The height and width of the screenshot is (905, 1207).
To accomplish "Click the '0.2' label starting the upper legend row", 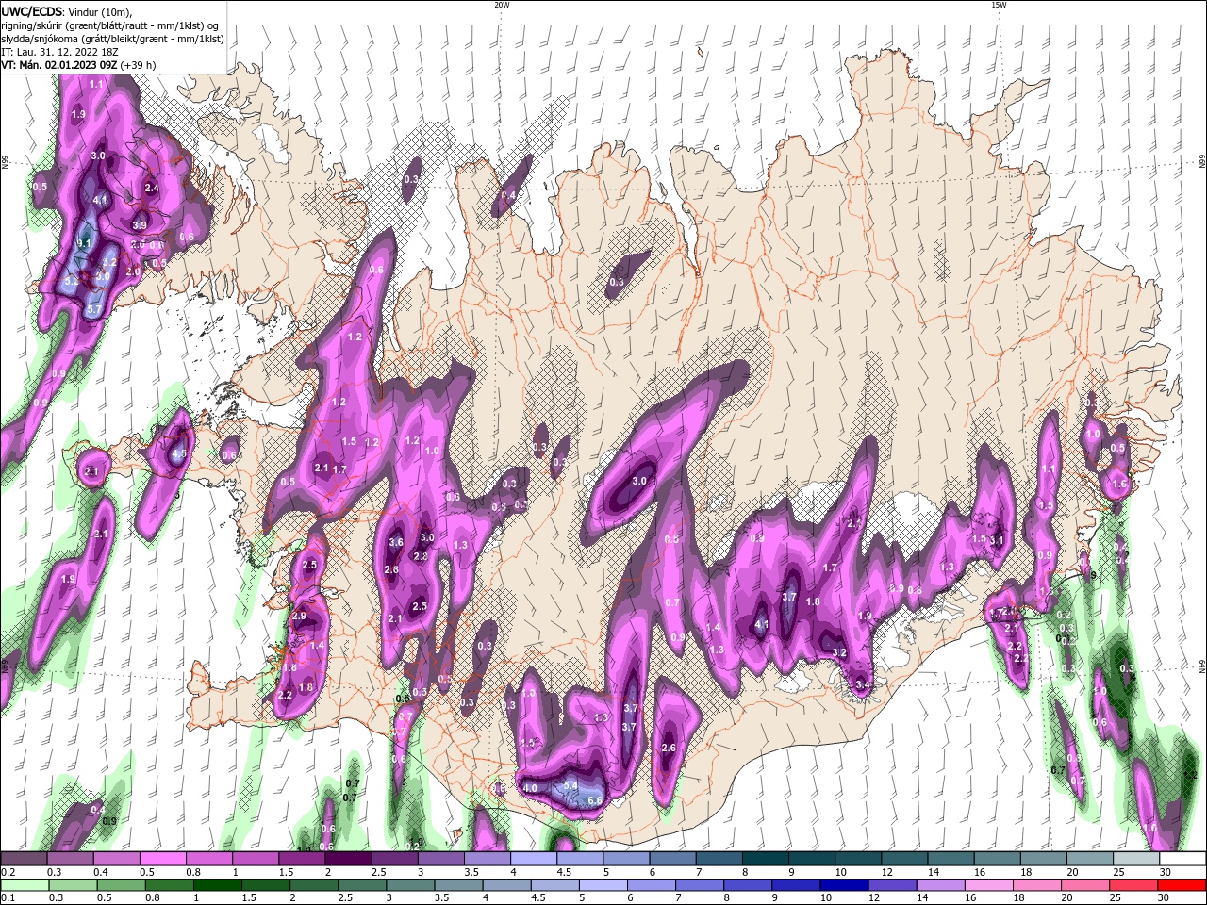I will (8, 872).
